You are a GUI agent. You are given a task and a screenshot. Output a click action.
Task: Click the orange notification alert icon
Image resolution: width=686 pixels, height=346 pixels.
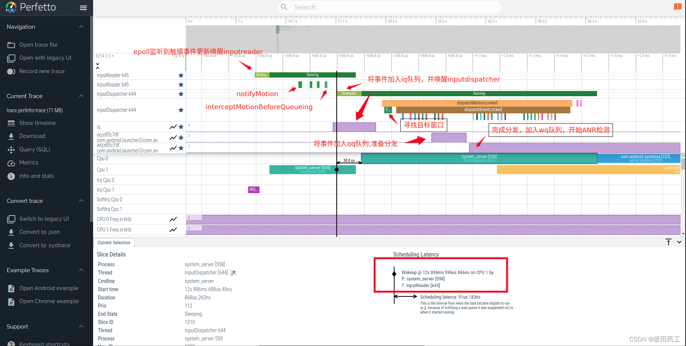(677, 7)
